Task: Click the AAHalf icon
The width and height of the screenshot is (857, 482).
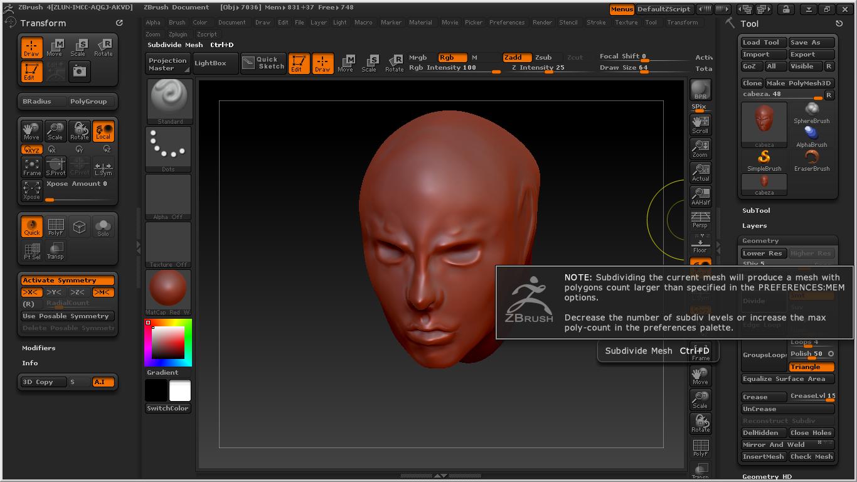Action: click(700, 196)
